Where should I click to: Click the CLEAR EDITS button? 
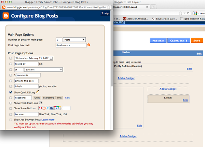click(x=179, y=41)
